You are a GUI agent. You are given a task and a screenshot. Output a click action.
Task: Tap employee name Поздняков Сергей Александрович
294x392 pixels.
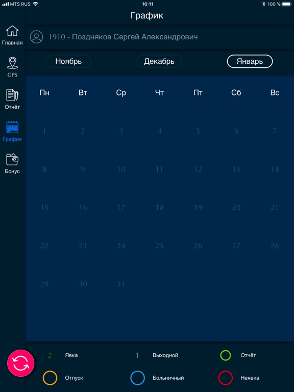[135, 37]
